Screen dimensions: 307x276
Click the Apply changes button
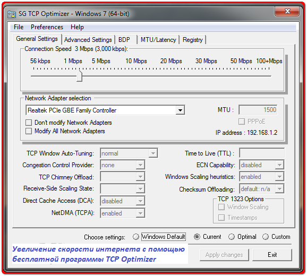tap(224, 255)
